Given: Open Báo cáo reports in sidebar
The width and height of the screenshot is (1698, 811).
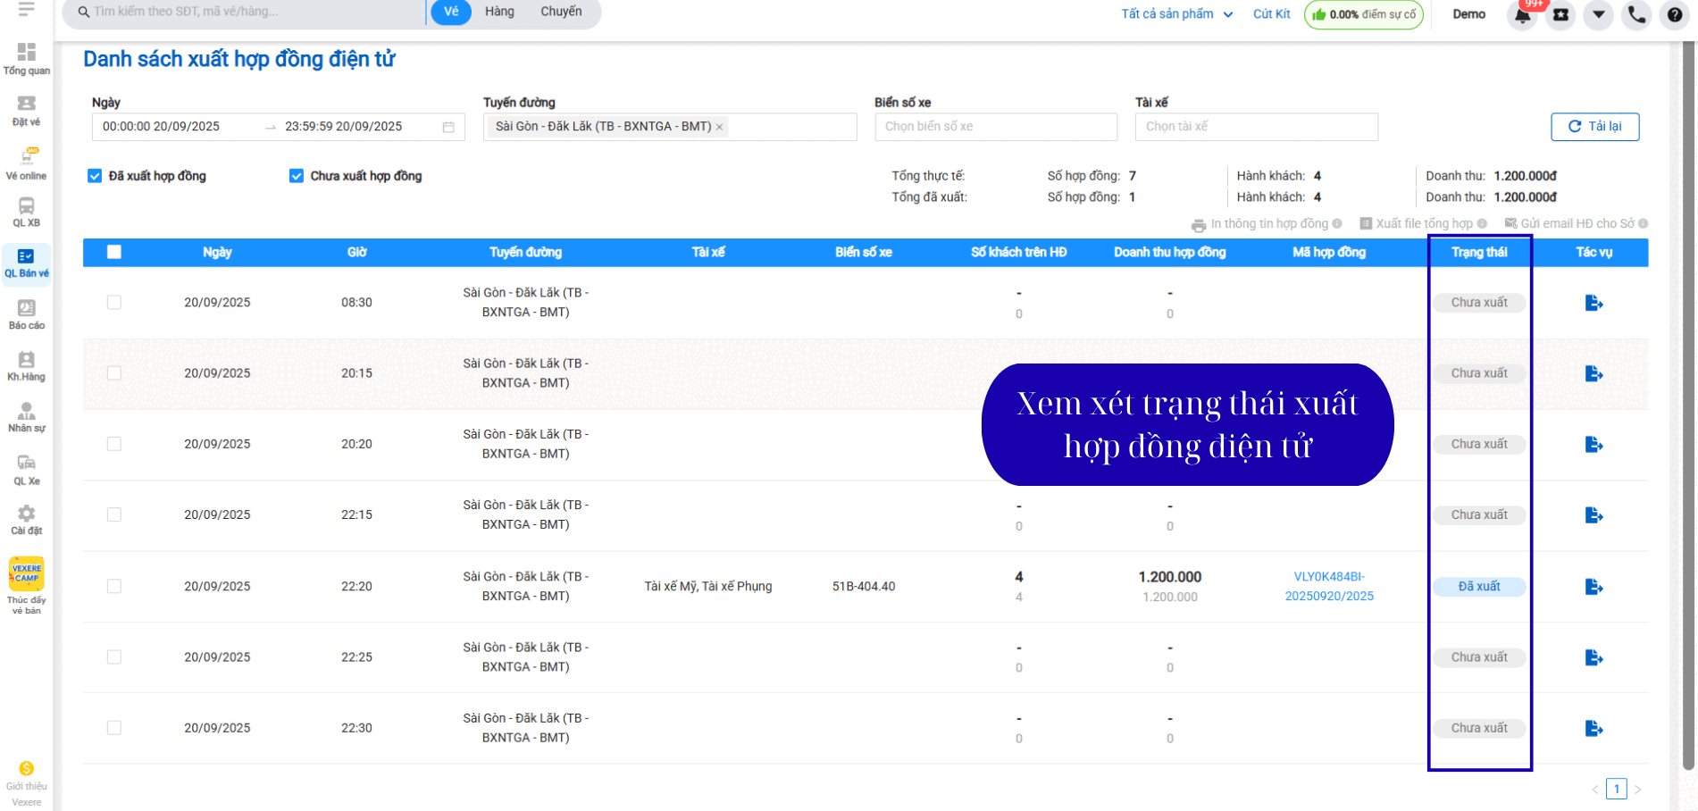Looking at the screenshot, I should tap(27, 314).
